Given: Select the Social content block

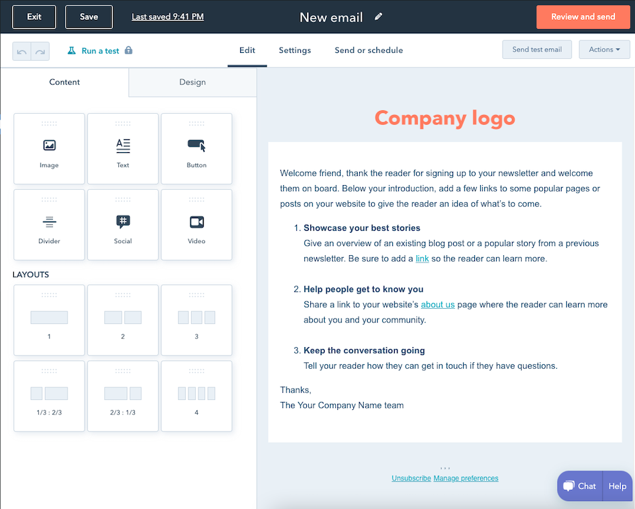Looking at the screenshot, I should click(x=122, y=225).
